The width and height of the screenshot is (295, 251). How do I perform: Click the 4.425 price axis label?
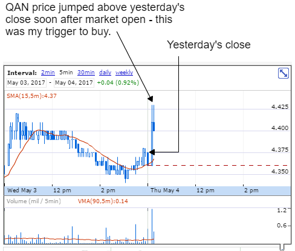pyautogui.click(x=280, y=106)
